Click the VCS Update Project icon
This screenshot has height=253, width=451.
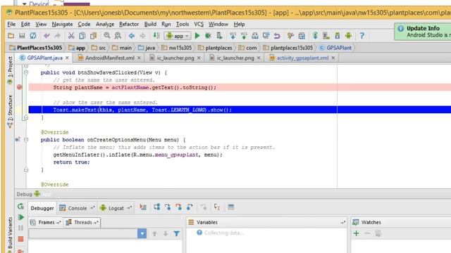(233, 36)
